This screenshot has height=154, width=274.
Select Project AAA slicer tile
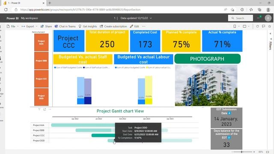coord(42,42)
